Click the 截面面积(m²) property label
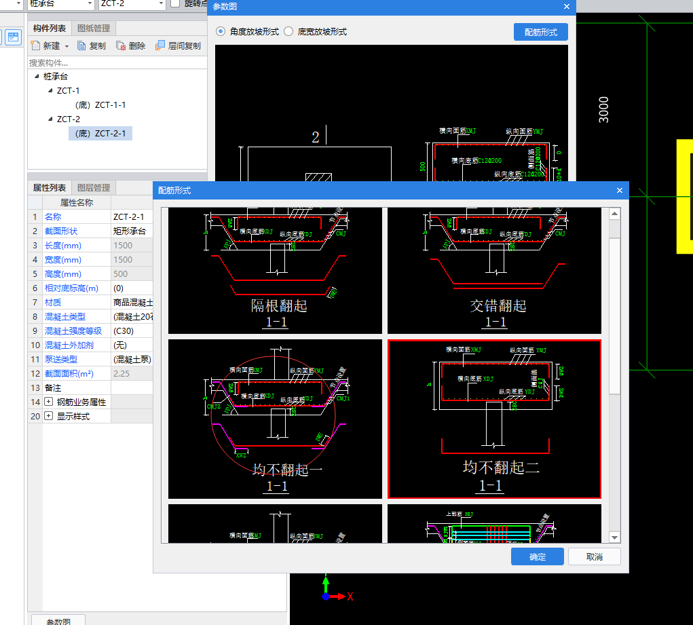This screenshot has height=625, width=693. [x=69, y=373]
